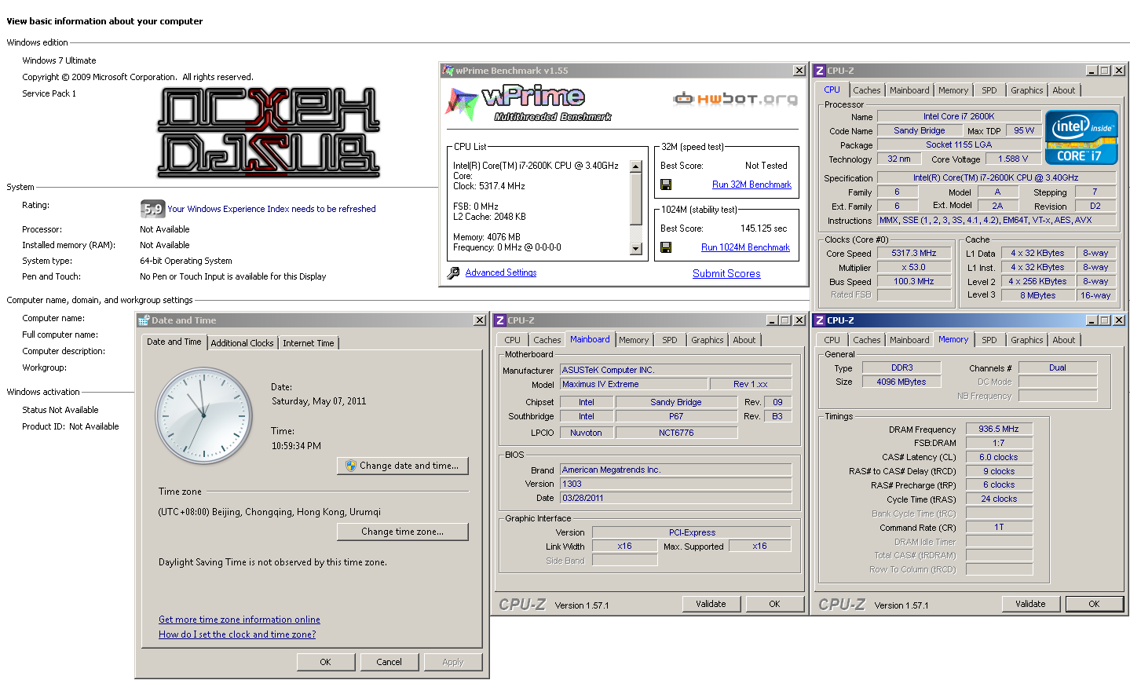Minimize the CPU-Z Mainboard window
Image resolution: width=1130 pixels, height=680 pixels.
[772, 320]
